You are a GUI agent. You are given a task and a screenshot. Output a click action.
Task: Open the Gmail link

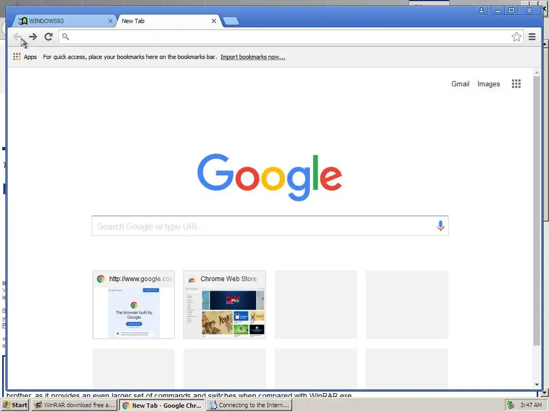(x=460, y=84)
